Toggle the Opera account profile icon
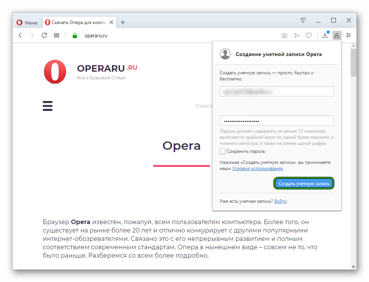The height and width of the screenshot is (282, 369). (x=337, y=35)
